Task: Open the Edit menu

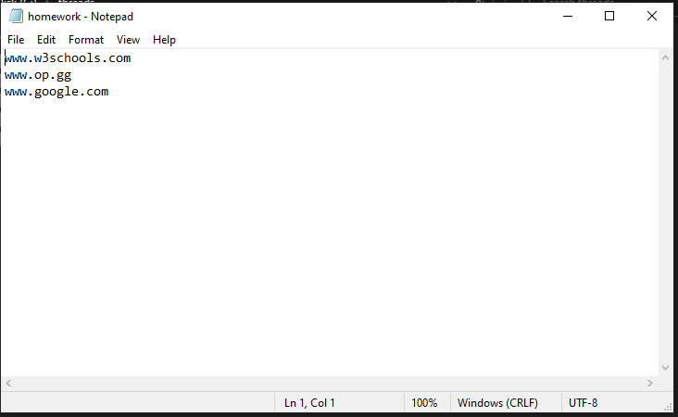Action: coord(46,40)
